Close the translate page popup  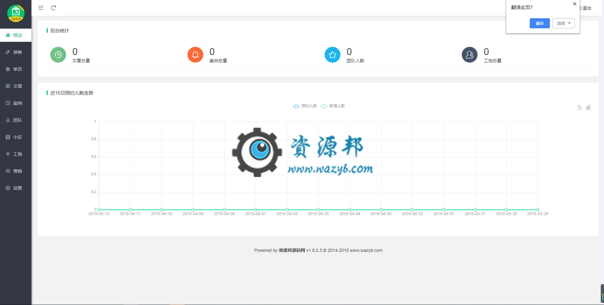pyautogui.click(x=575, y=4)
